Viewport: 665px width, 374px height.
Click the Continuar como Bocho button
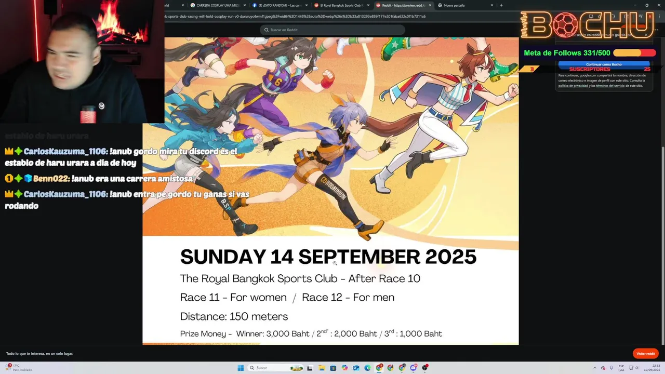coord(604,64)
